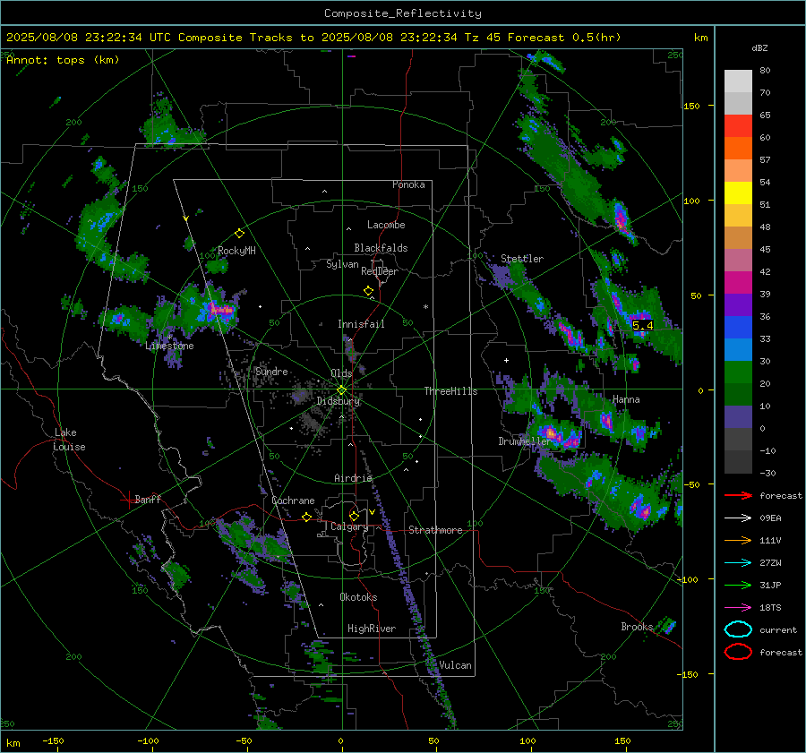Viewport: 806px width, 753px height.
Task: Click the white 09EA arrow icon
Action: [738, 518]
